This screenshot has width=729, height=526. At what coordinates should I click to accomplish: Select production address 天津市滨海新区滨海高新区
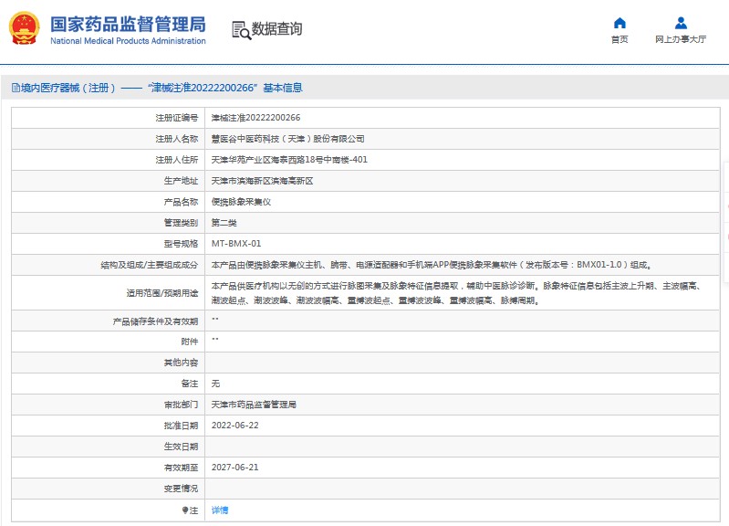(262, 181)
